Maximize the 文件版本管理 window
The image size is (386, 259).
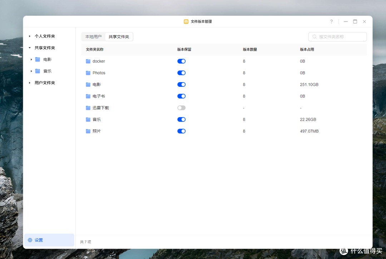[x=355, y=22]
